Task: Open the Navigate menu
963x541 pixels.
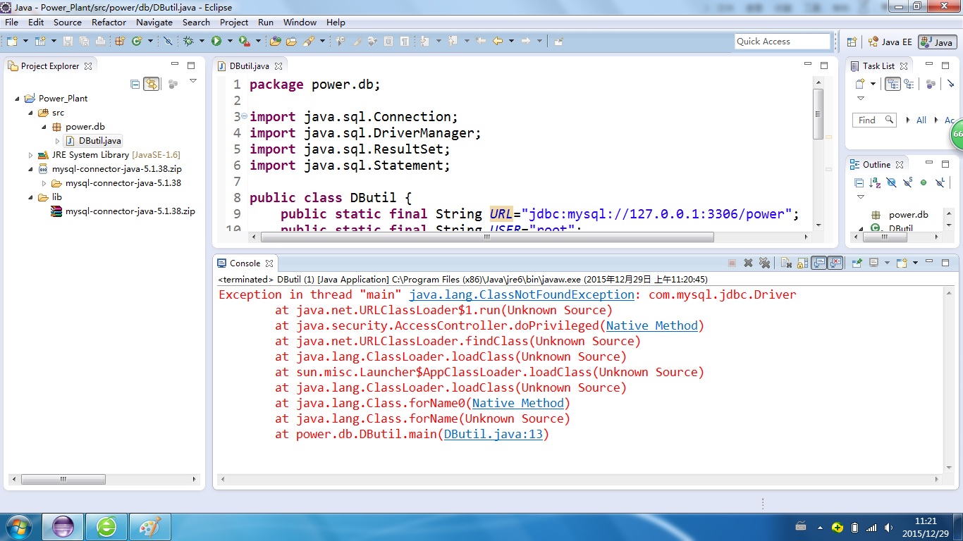Action: click(154, 22)
